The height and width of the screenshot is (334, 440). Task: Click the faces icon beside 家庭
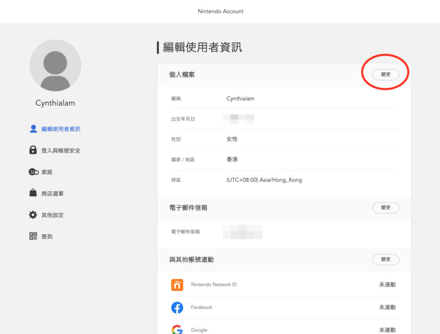pos(34,172)
